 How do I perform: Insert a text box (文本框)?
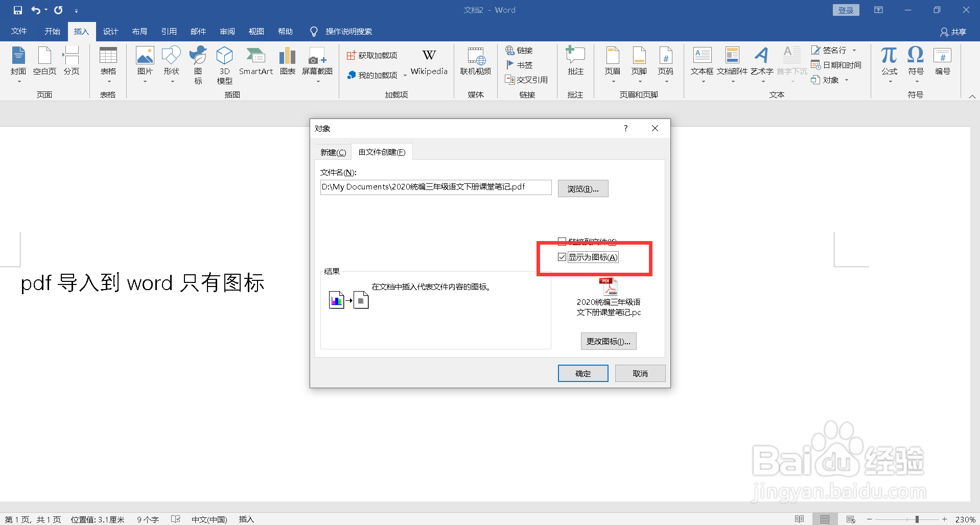(x=702, y=65)
